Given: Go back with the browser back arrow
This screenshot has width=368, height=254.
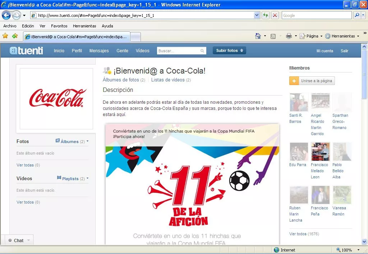Looking at the screenshot, I should [x=6, y=15].
